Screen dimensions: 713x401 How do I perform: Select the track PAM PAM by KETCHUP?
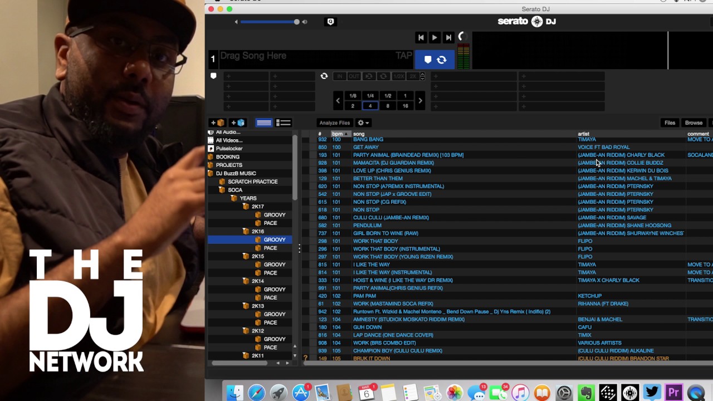pos(364,296)
